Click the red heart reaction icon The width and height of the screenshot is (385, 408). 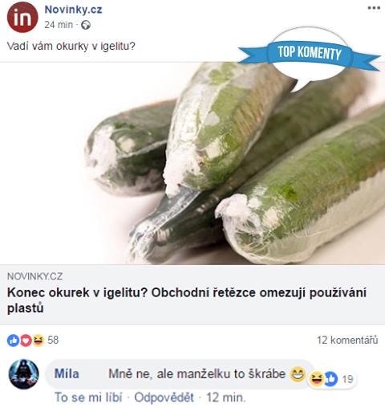[26, 341]
